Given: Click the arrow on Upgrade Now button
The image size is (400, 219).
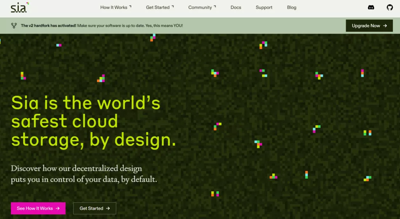Looking at the screenshot, I should coord(385,26).
